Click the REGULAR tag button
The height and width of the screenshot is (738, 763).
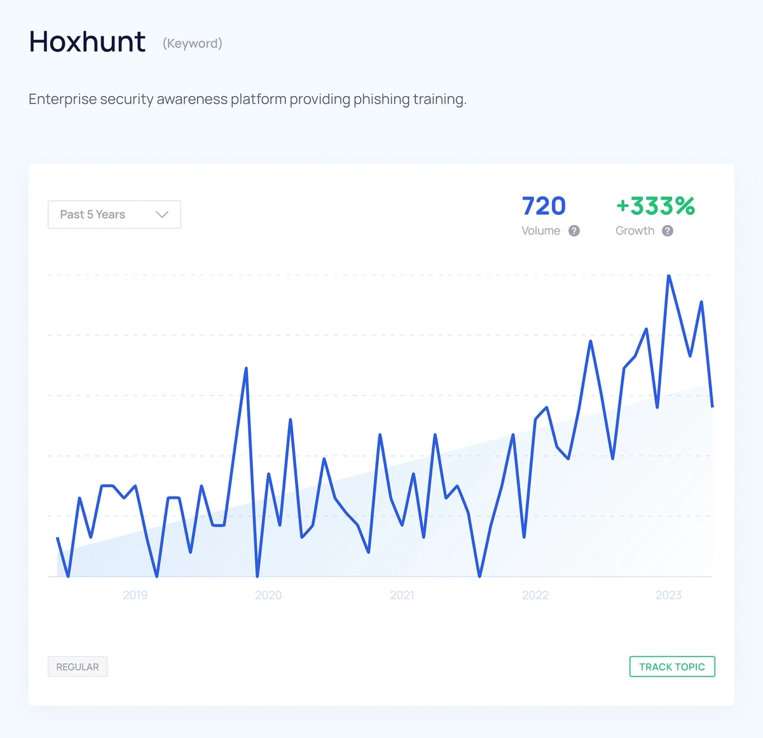click(78, 667)
